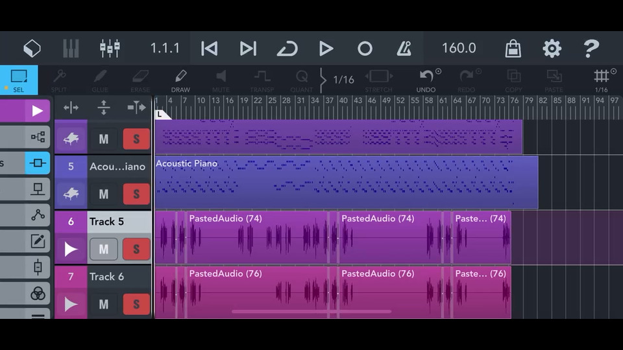Open the channel fader icon in the sidebar
The height and width of the screenshot is (350, 623).
pos(38,267)
